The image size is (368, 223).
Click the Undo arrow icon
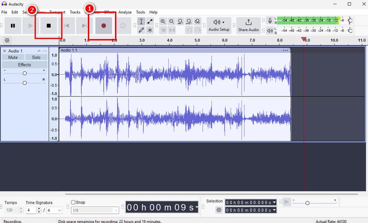click(x=189, y=30)
